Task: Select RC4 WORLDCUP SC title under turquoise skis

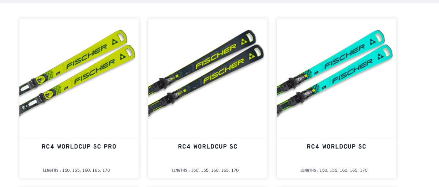Action: (337, 147)
